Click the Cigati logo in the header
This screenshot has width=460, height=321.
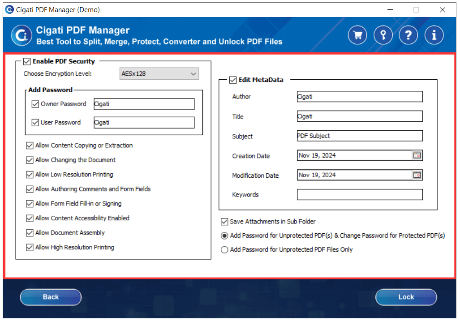(x=21, y=35)
